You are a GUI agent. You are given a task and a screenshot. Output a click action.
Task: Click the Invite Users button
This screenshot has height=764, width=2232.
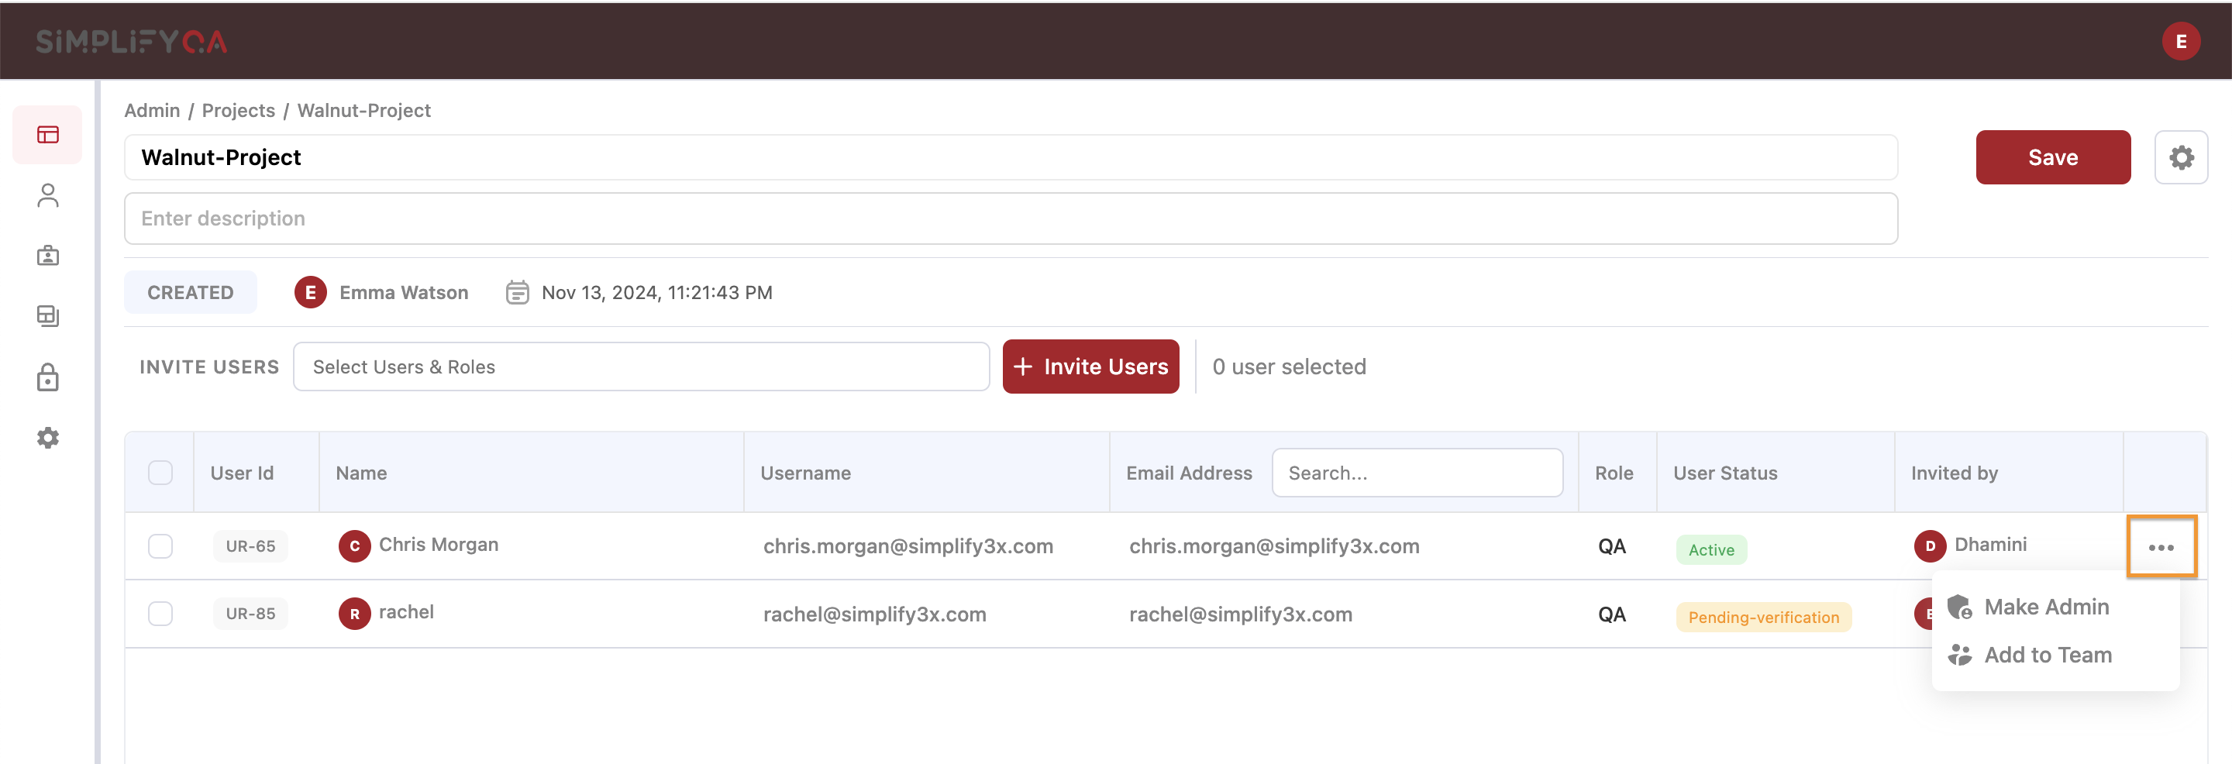click(x=1090, y=367)
